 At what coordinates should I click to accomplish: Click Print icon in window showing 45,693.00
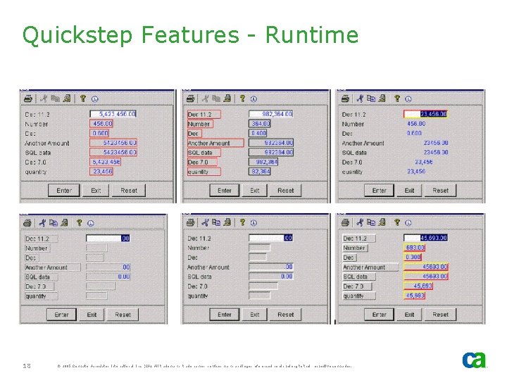tap(345, 222)
